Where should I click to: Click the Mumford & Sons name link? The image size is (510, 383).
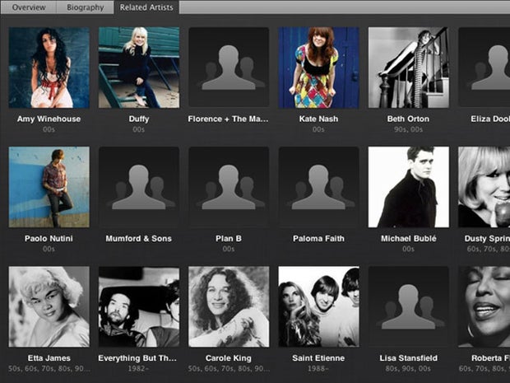tap(138, 238)
